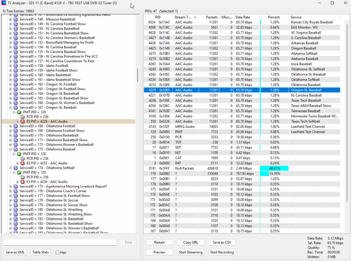Click the service icon for ServiceID 168 Oklahoma Football

coord(16,126)
